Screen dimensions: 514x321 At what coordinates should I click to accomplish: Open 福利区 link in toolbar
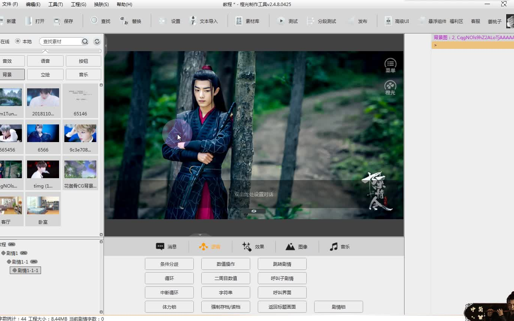point(456,21)
